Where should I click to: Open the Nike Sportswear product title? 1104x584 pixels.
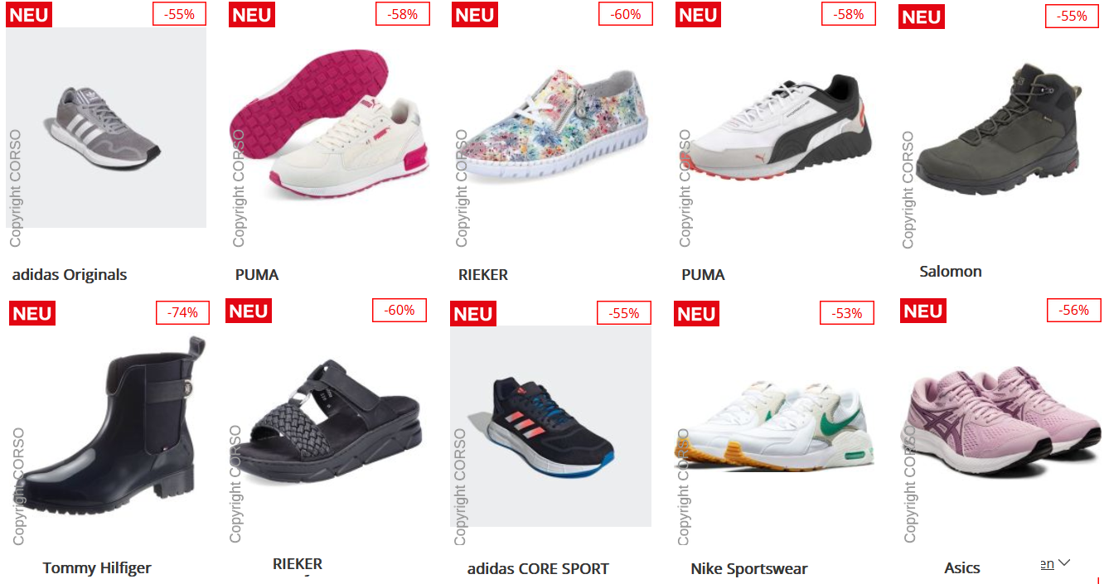point(749,569)
